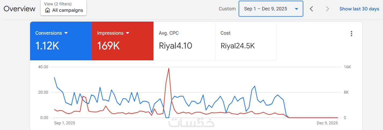This screenshot has height=130, width=383.
Task: Click the Overview page heading
Action: (19, 9)
